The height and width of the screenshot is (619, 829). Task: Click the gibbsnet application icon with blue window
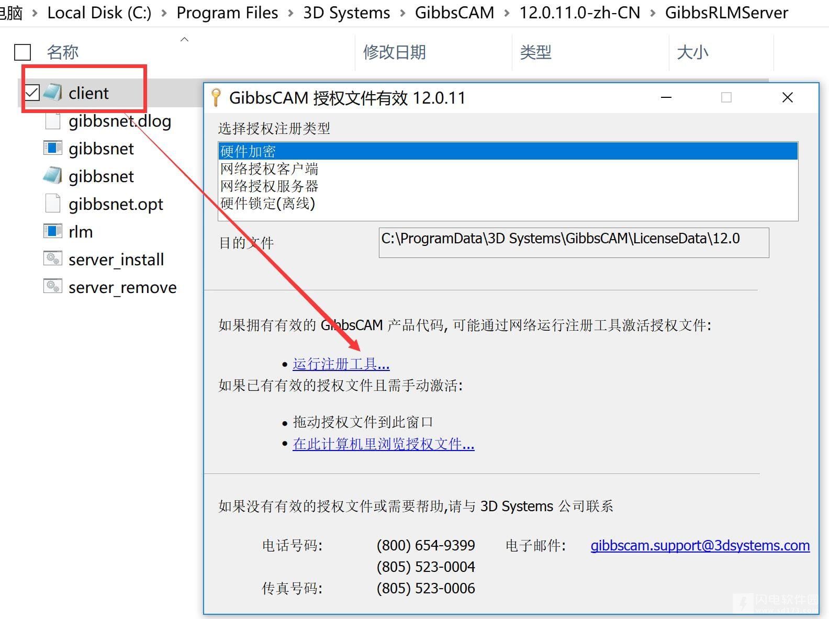point(52,148)
